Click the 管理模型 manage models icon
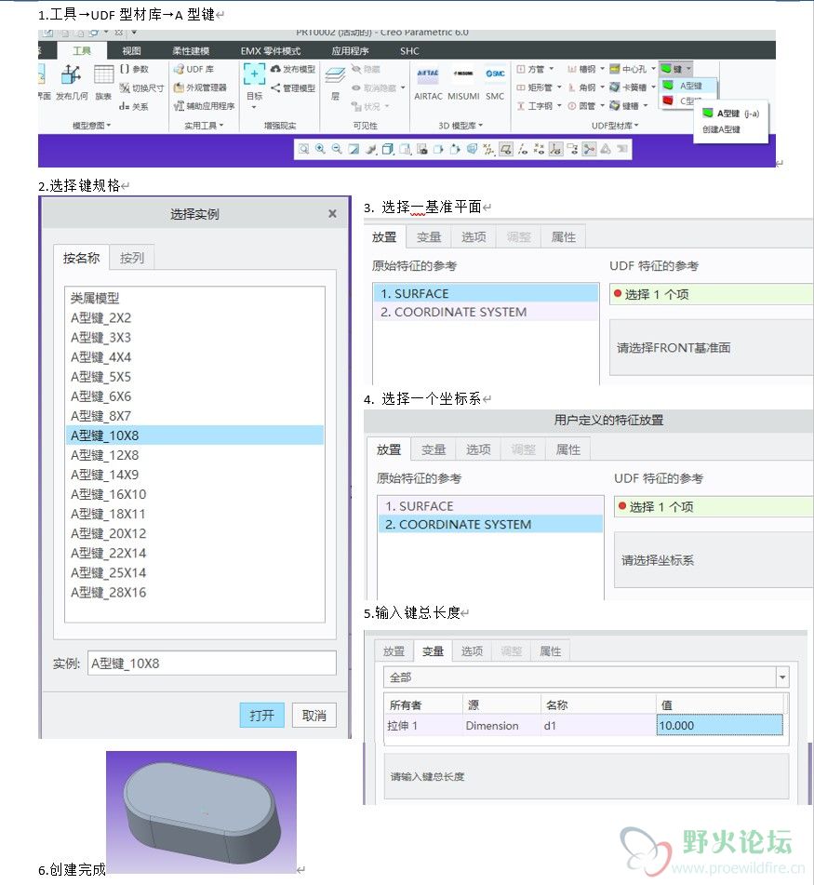Screen dimensions: 814x885 tap(275, 87)
